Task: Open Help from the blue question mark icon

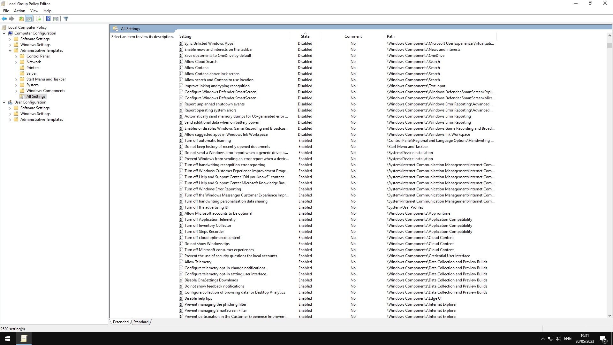Action: coord(48,19)
